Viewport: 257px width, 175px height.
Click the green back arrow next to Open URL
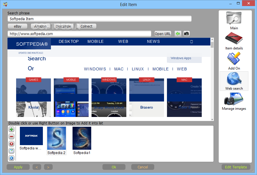[x=178, y=34]
